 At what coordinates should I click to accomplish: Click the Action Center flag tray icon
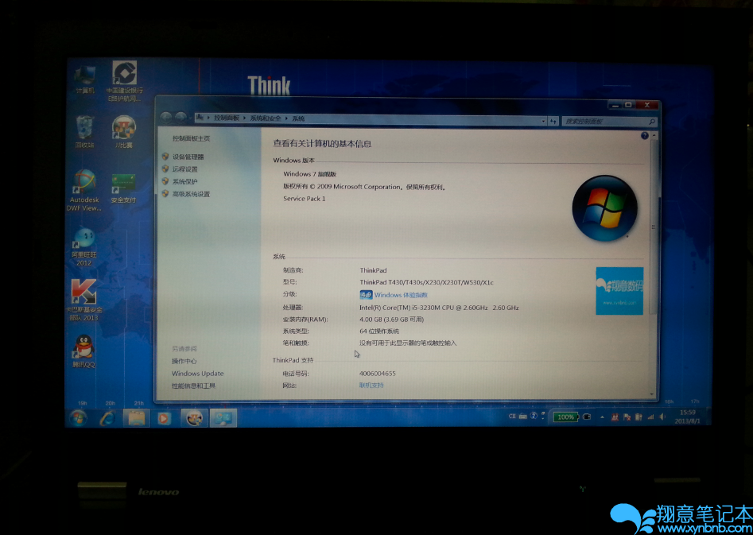click(x=627, y=417)
